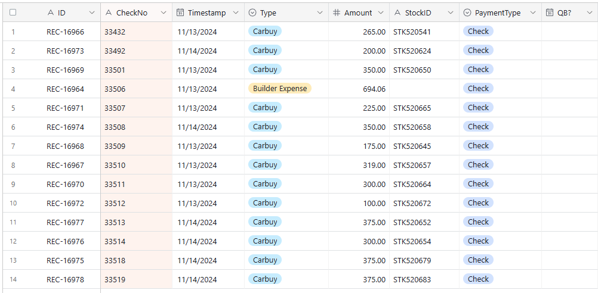
Task: Click the Carbuy tag in row 1
Action: click(265, 31)
